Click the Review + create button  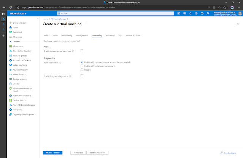pyautogui.click(x=53, y=153)
